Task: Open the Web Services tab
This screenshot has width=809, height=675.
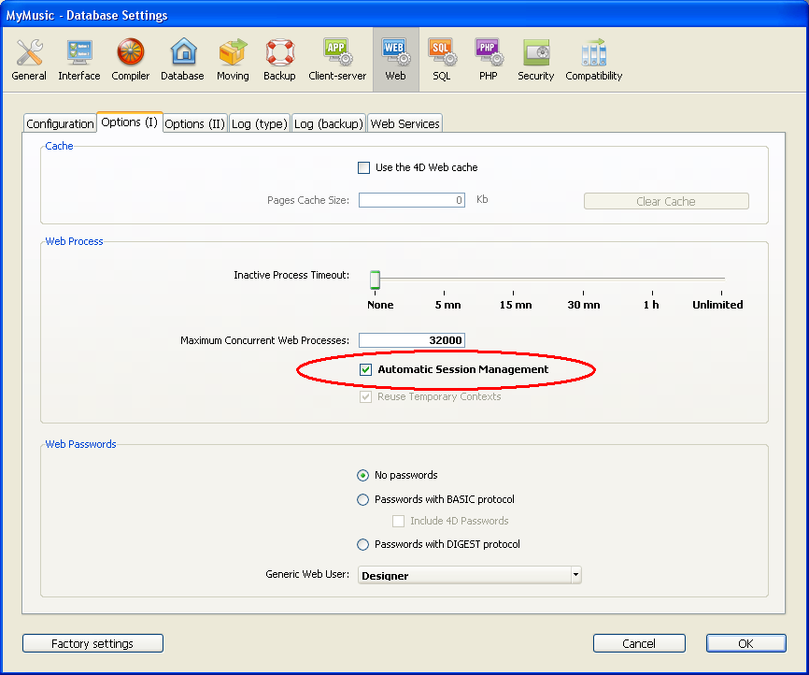Action: (404, 124)
